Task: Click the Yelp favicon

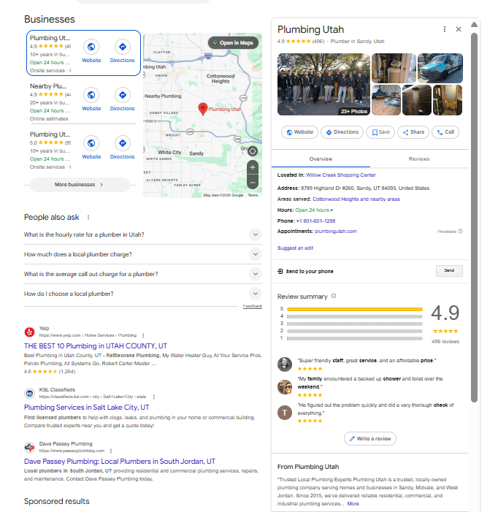Action: [30, 332]
